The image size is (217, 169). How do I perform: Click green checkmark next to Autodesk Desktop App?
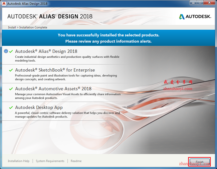pos(11,107)
